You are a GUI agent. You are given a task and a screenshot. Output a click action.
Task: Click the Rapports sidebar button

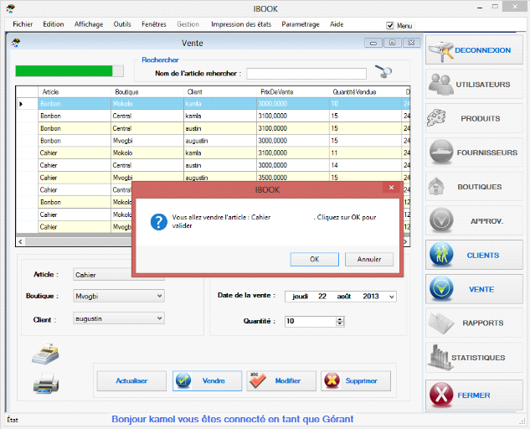point(475,323)
